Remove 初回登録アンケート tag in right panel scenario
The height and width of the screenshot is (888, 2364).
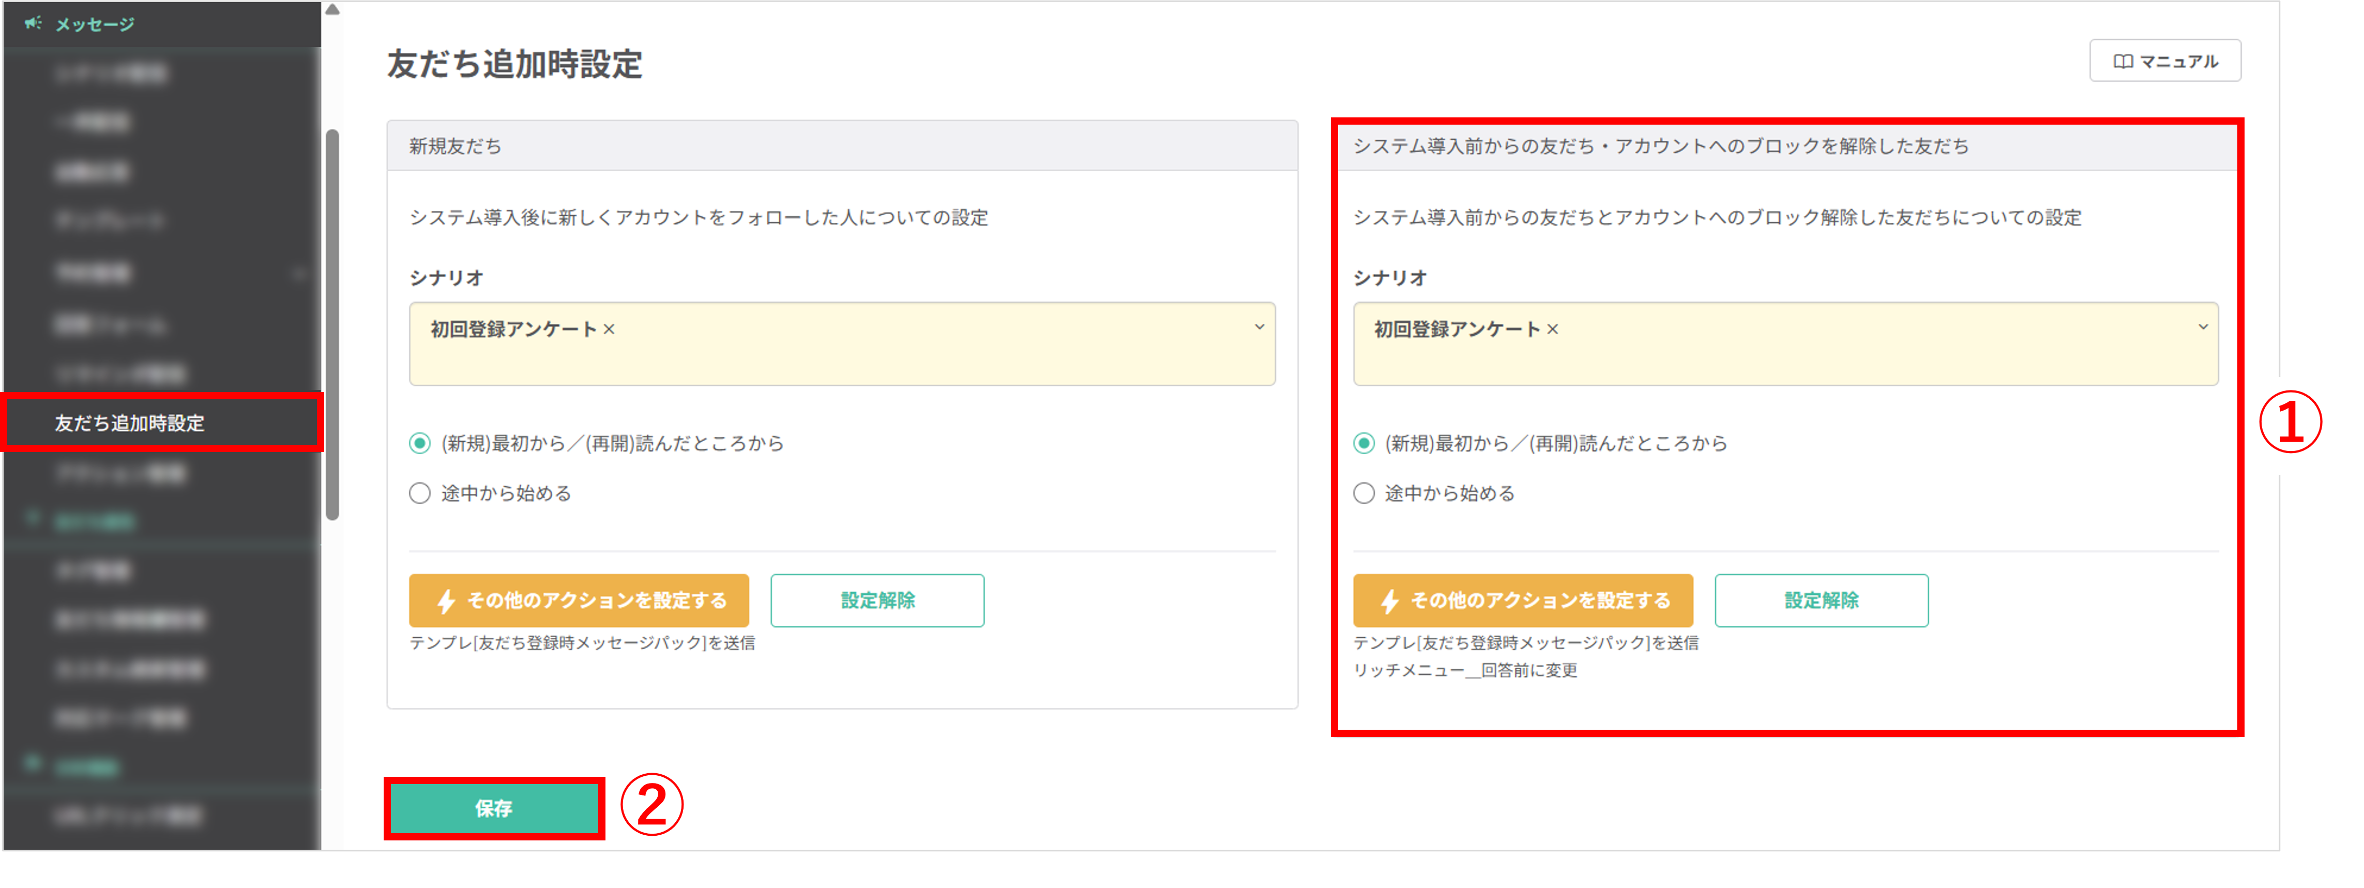(1553, 329)
